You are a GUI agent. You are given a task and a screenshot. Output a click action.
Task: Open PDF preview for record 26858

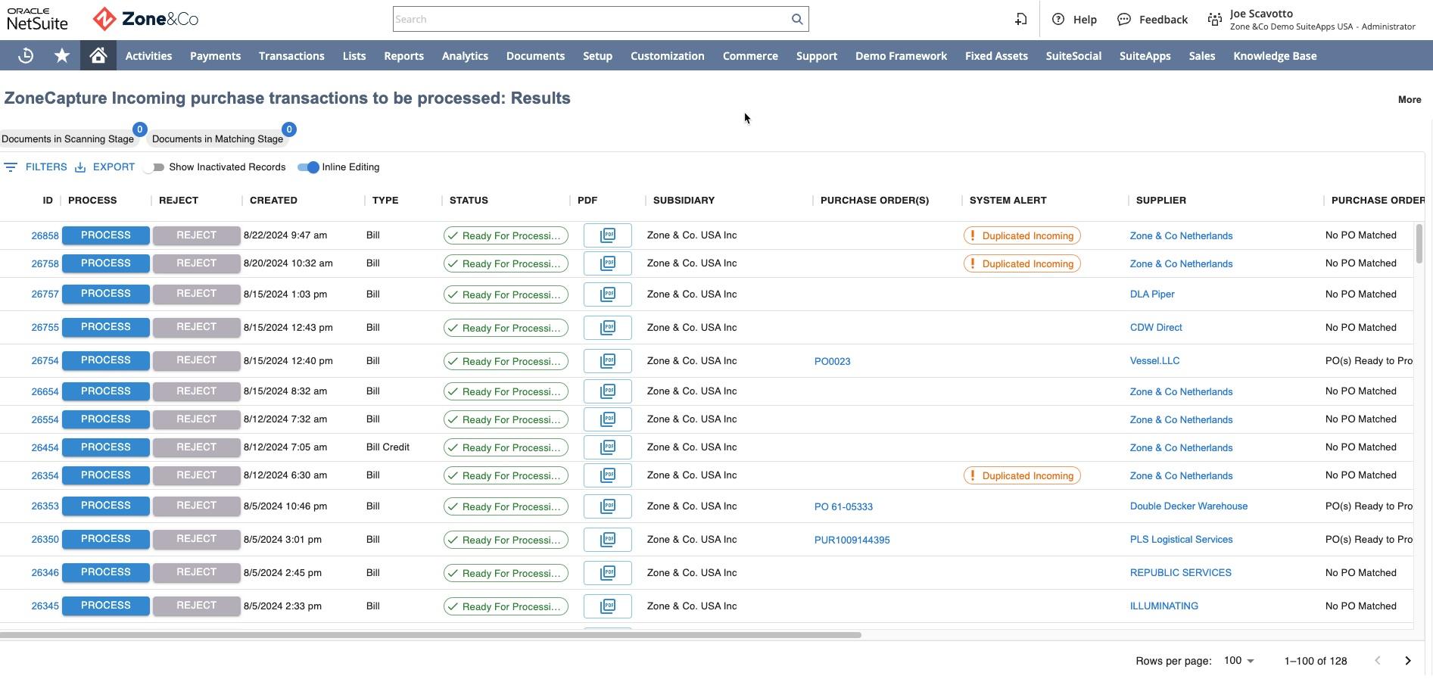tap(607, 235)
